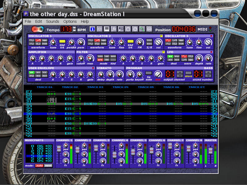
Task: Increase the Tempo with the up arrow
Action: [75, 28]
